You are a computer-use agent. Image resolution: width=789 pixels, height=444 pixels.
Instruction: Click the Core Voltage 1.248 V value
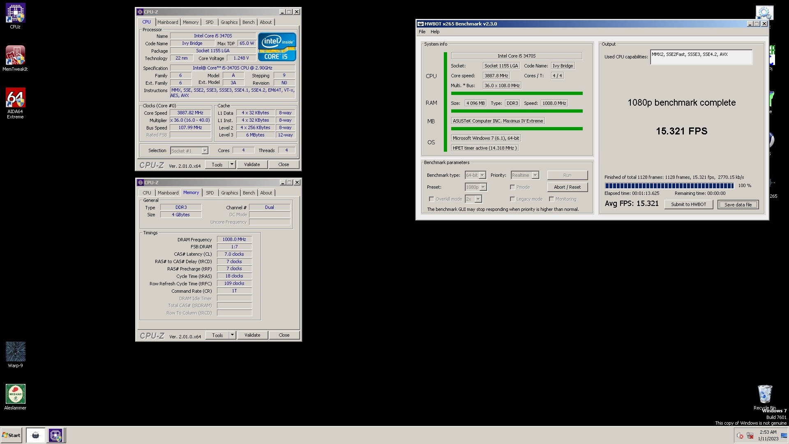click(x=241, y=58)
